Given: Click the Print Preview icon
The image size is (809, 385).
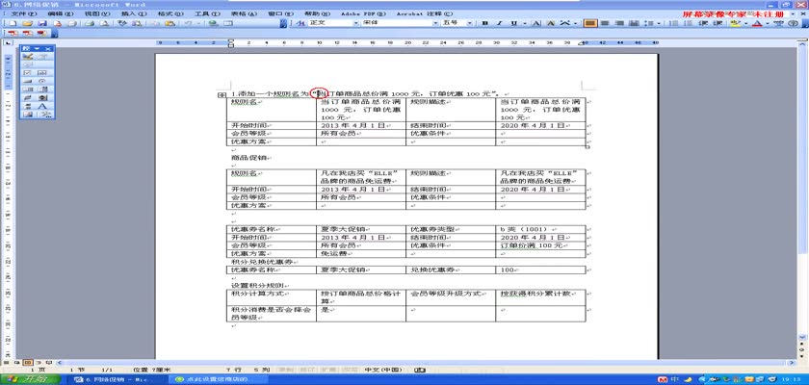Looking at the screenshot, I should pos(104,23).
